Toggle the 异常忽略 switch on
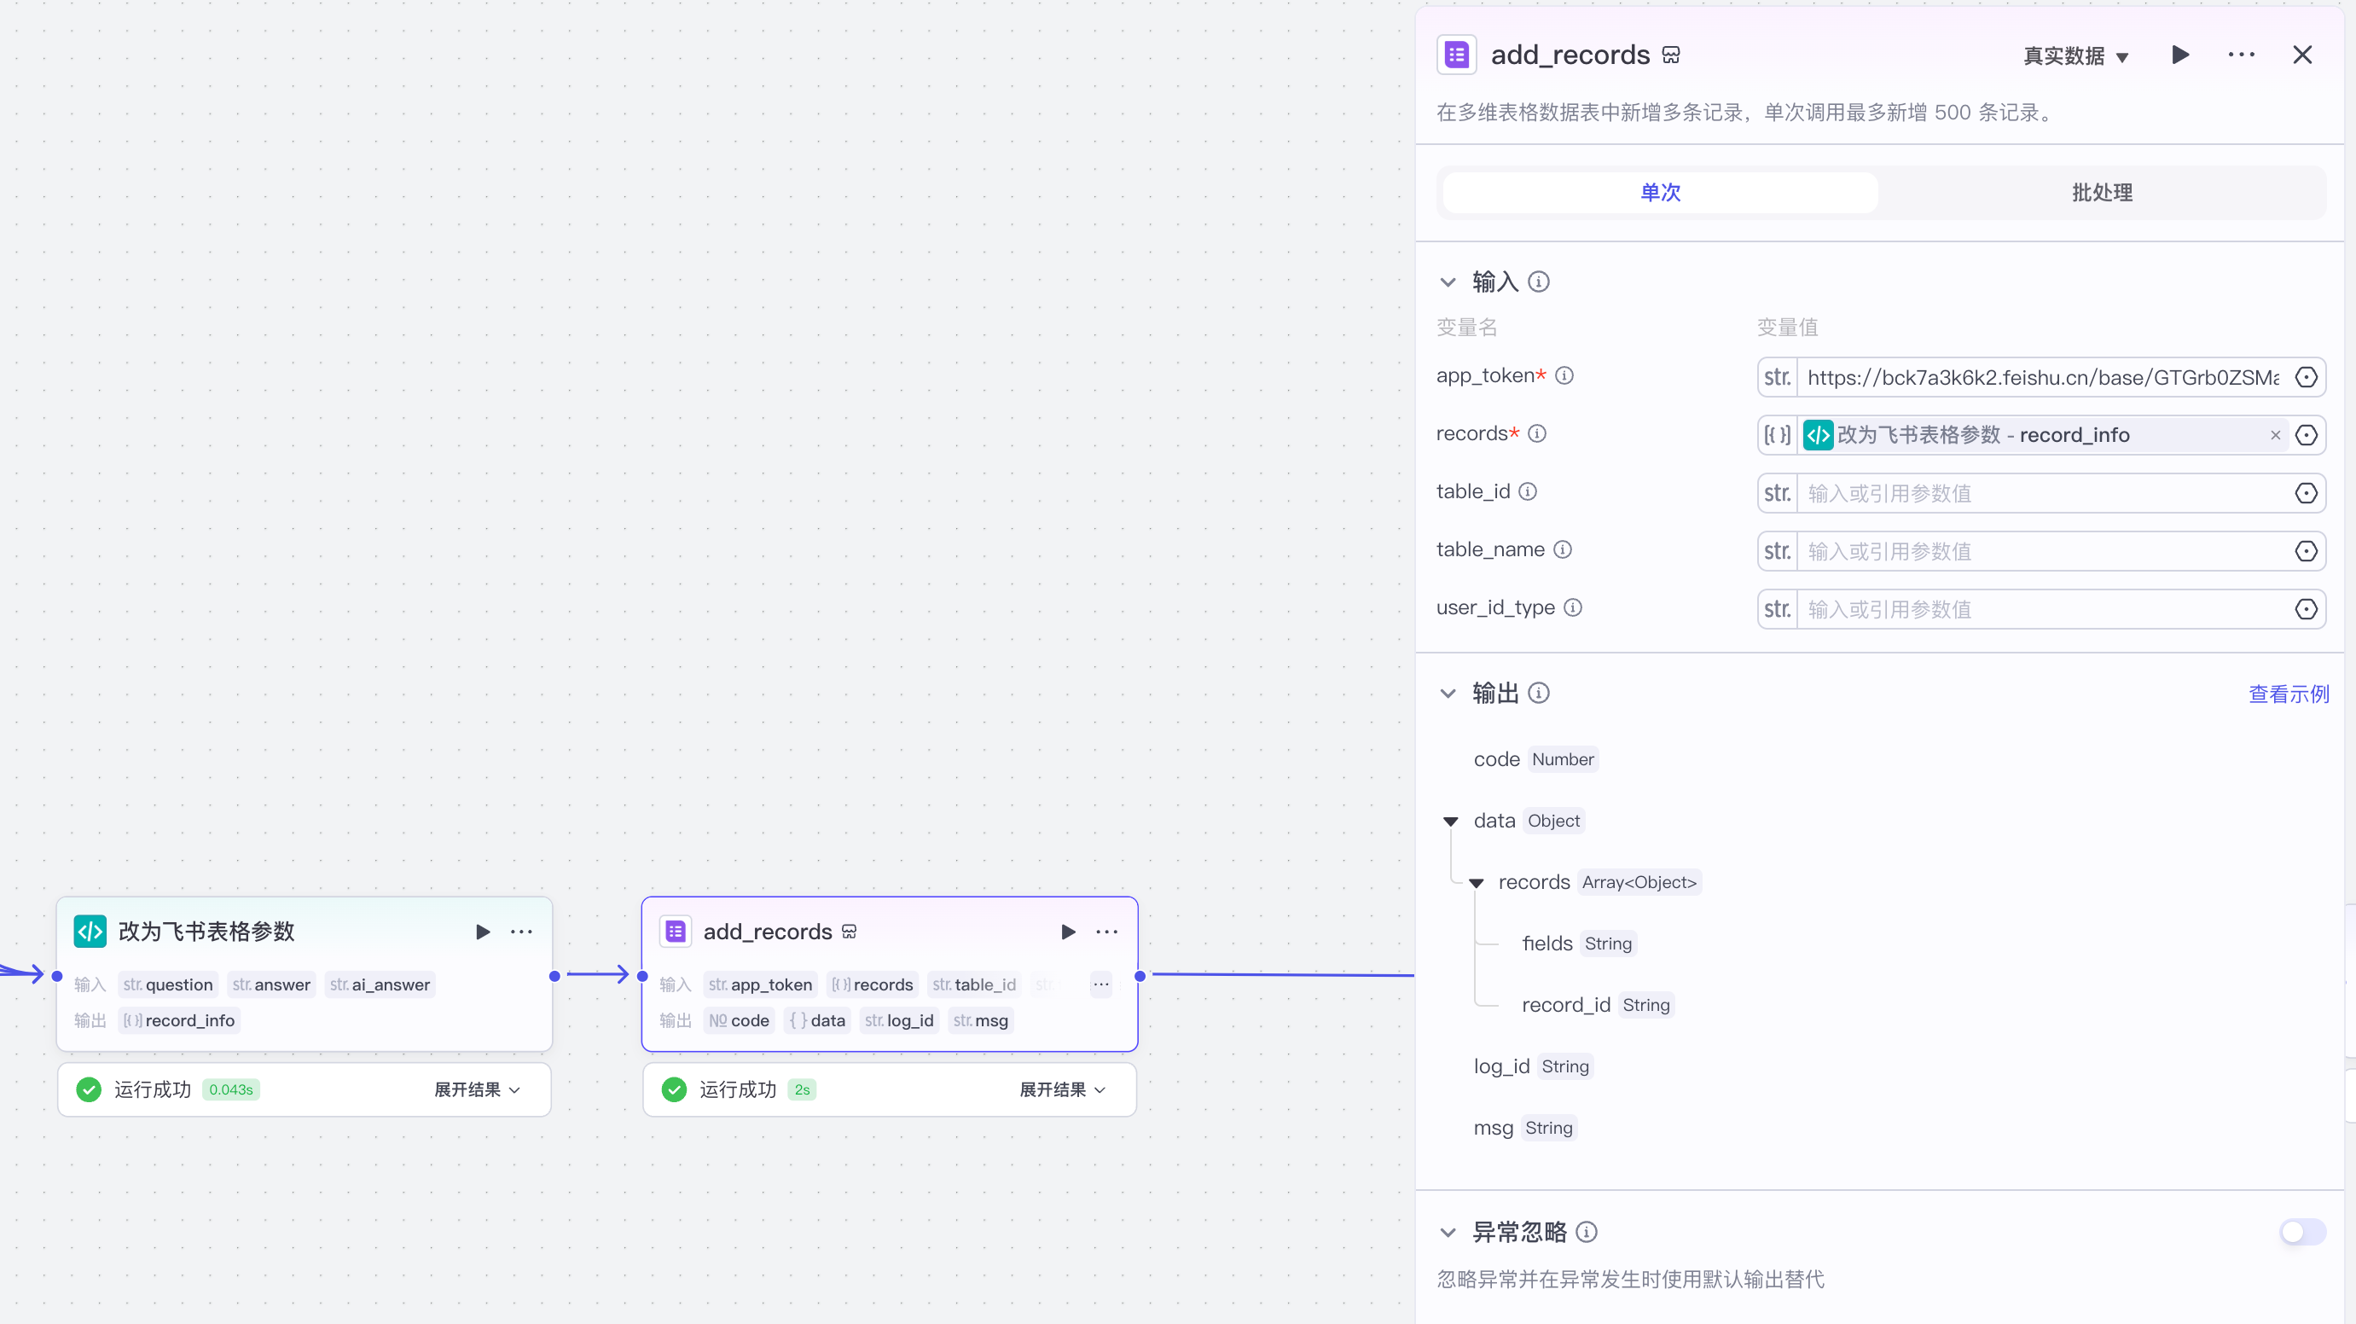This screenshot has width=2356, height=1324. coord(2302,1233)
